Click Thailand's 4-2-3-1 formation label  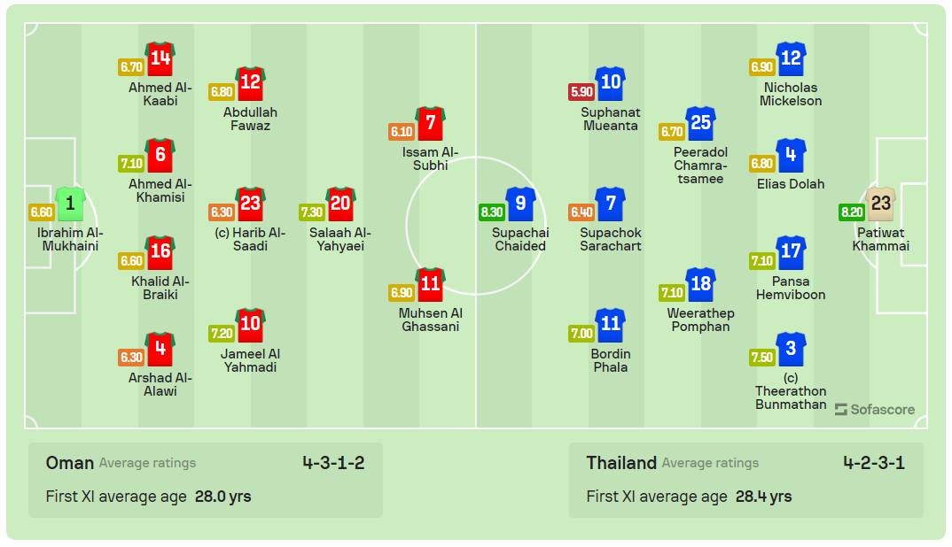[874, 463]
